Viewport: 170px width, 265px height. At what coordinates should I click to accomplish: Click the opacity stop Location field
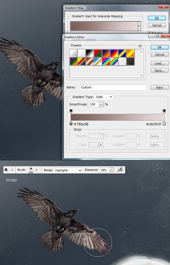click(131, 136)
